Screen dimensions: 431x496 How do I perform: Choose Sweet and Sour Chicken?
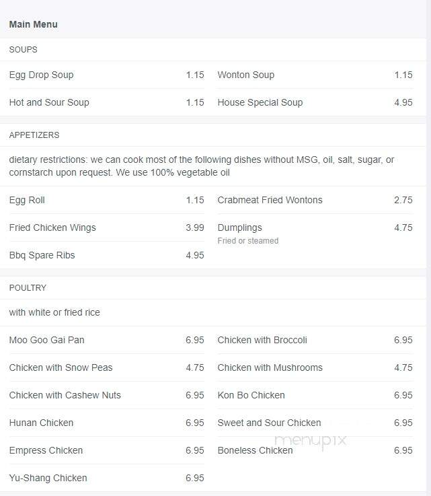(315, 423)
